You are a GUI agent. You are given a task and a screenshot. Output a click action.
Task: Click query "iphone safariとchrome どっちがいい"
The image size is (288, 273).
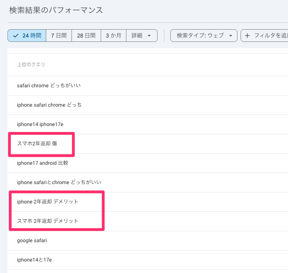[x=59, y=182]
